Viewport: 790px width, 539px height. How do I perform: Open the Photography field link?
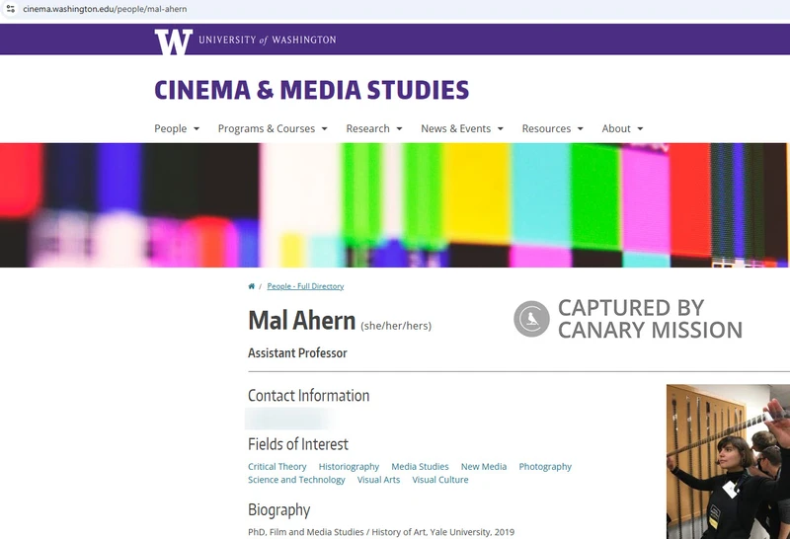545,467
